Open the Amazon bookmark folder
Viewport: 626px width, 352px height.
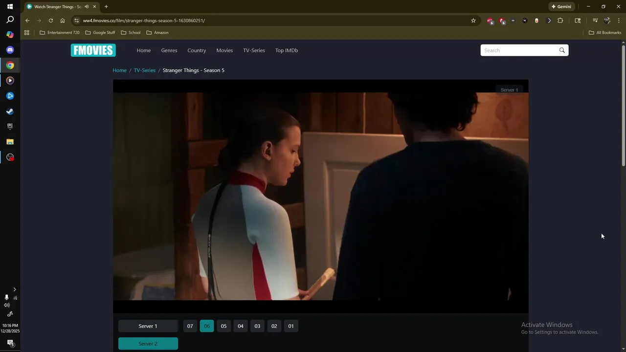(157, 33)
